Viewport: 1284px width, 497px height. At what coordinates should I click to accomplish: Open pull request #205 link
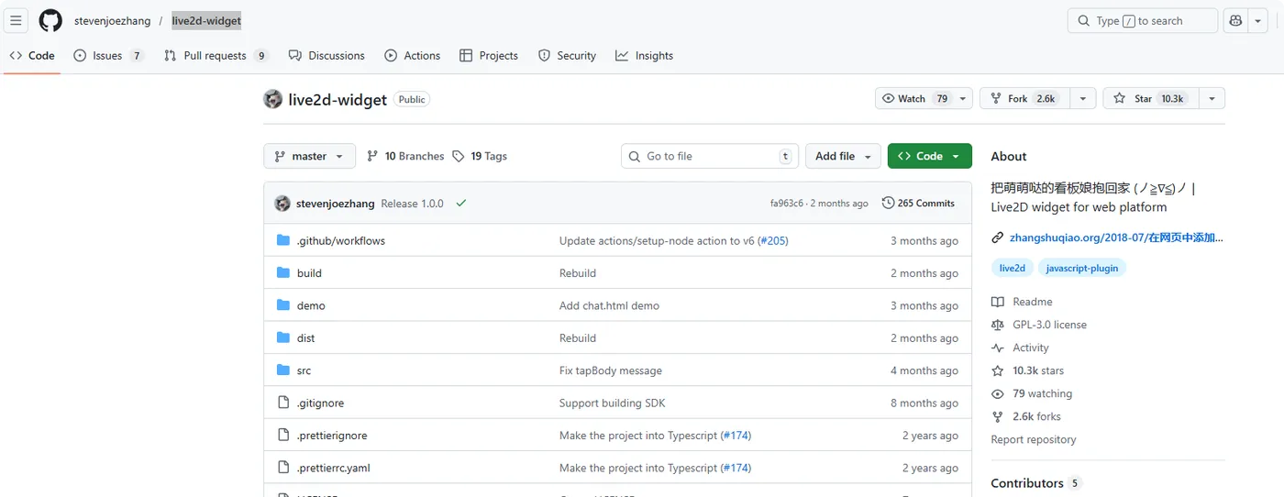772,240
